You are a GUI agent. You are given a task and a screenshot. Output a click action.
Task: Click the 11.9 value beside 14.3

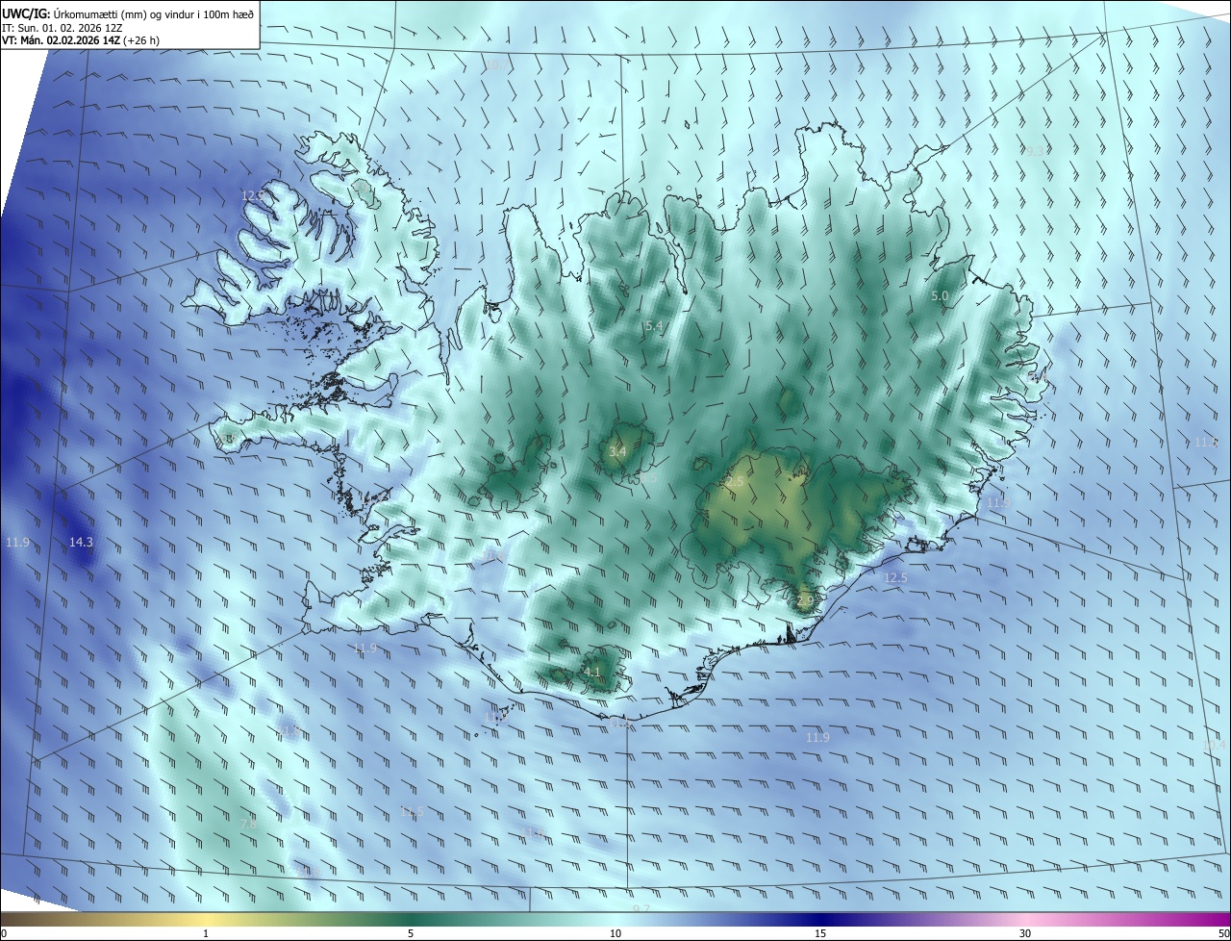(17, 543)
